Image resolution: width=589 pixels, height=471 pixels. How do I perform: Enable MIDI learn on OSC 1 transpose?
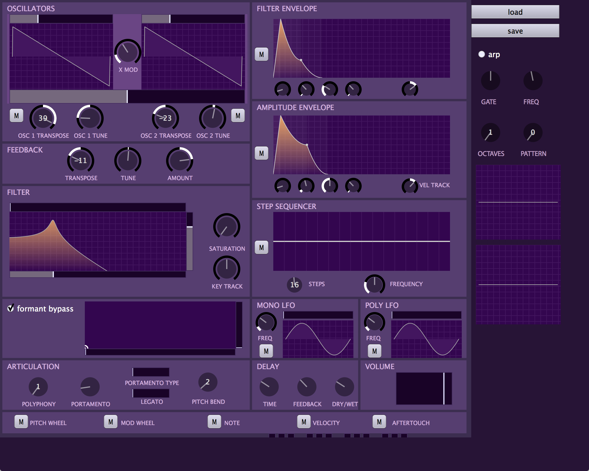pos(16,116)
